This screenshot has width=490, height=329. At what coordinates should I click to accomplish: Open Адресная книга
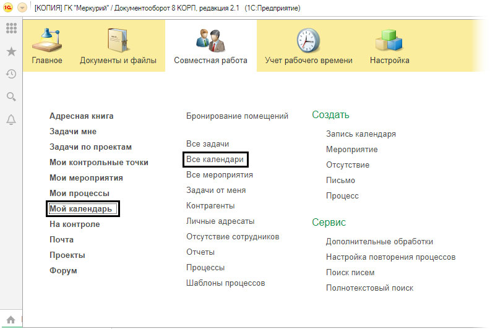pos(81,116)
